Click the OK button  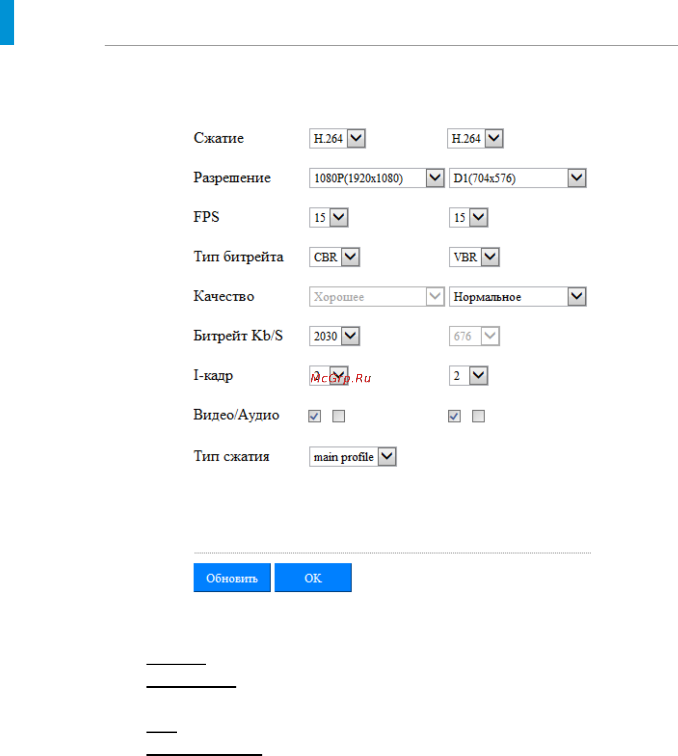(x=313, y=578)
